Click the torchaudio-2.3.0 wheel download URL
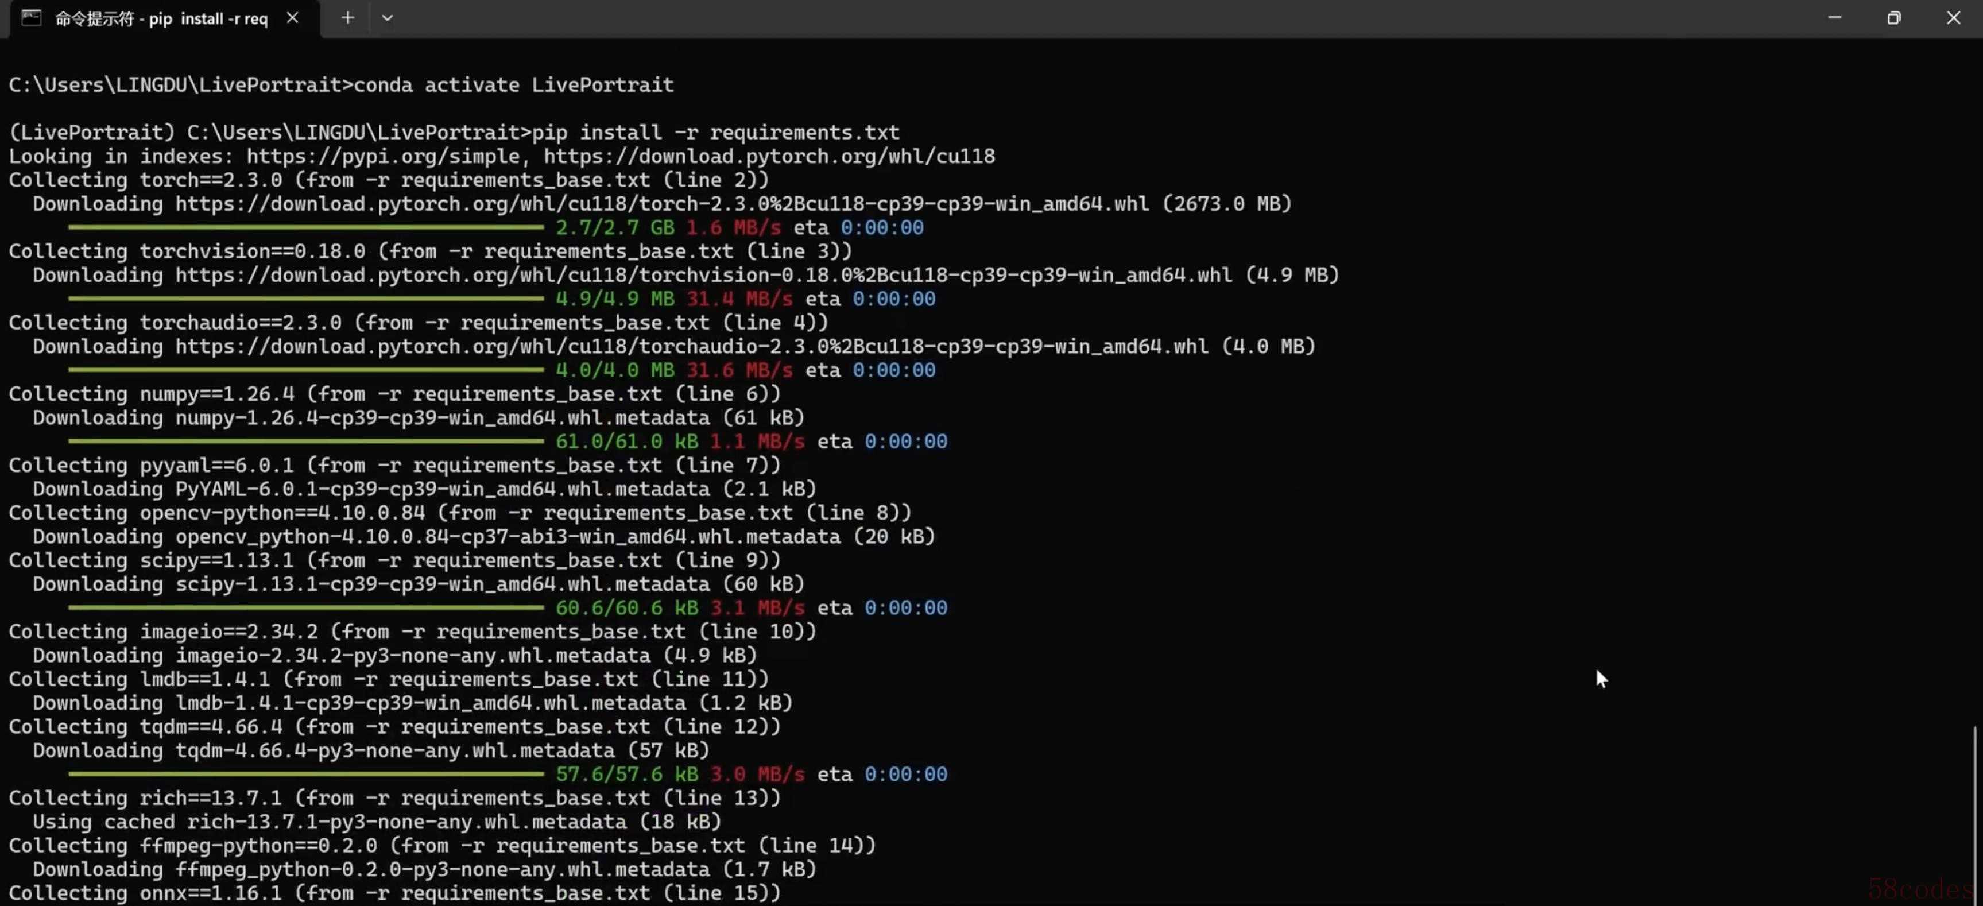 coord(692,346)
